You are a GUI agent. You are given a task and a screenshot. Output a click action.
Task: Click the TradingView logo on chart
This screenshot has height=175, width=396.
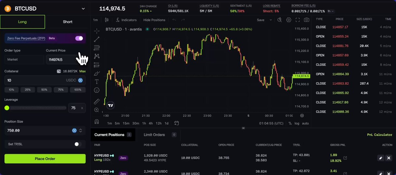(111, 105)
